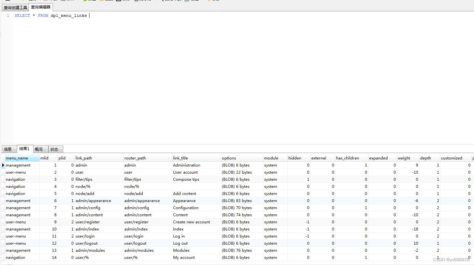The image size is (474, 265).
Task: Select the 'Configuration' cell
Action: pos(197,208)
